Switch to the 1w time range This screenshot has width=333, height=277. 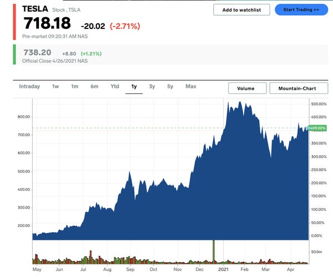pos(56,86)
